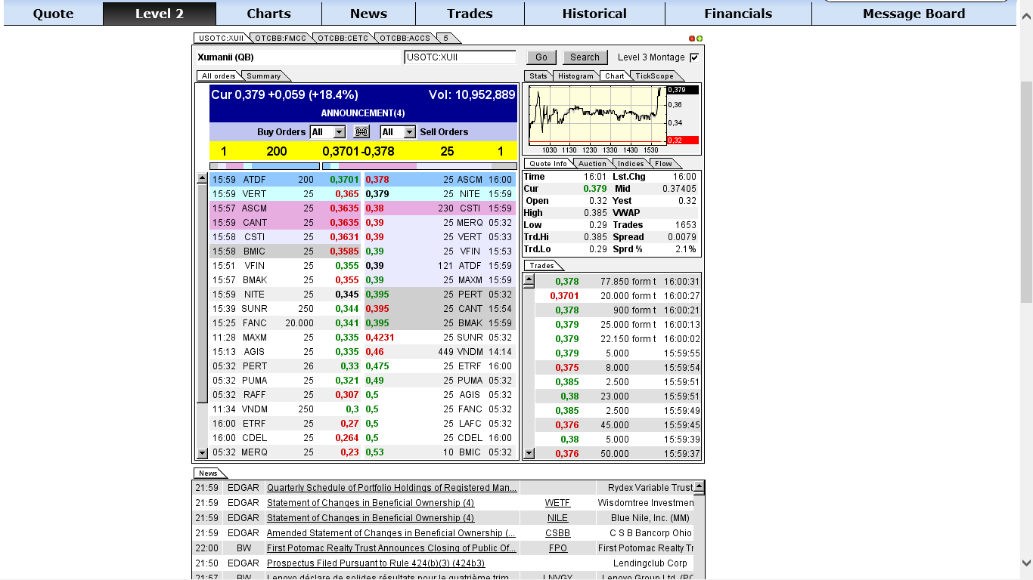Screen dimensions: 1033x580
Task: Click the FPO ticker link
Action: (x=557, y=548)
